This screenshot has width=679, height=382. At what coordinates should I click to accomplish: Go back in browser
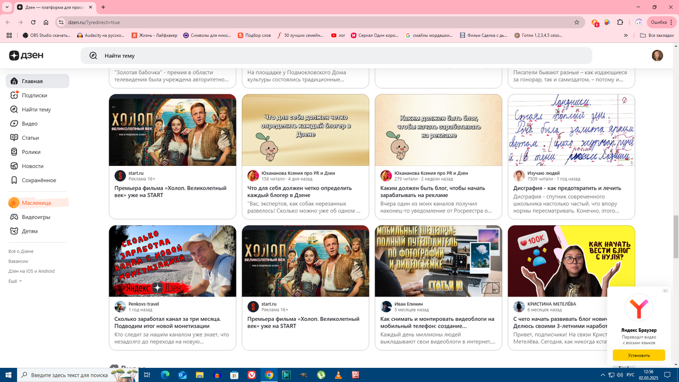[8, 22]
